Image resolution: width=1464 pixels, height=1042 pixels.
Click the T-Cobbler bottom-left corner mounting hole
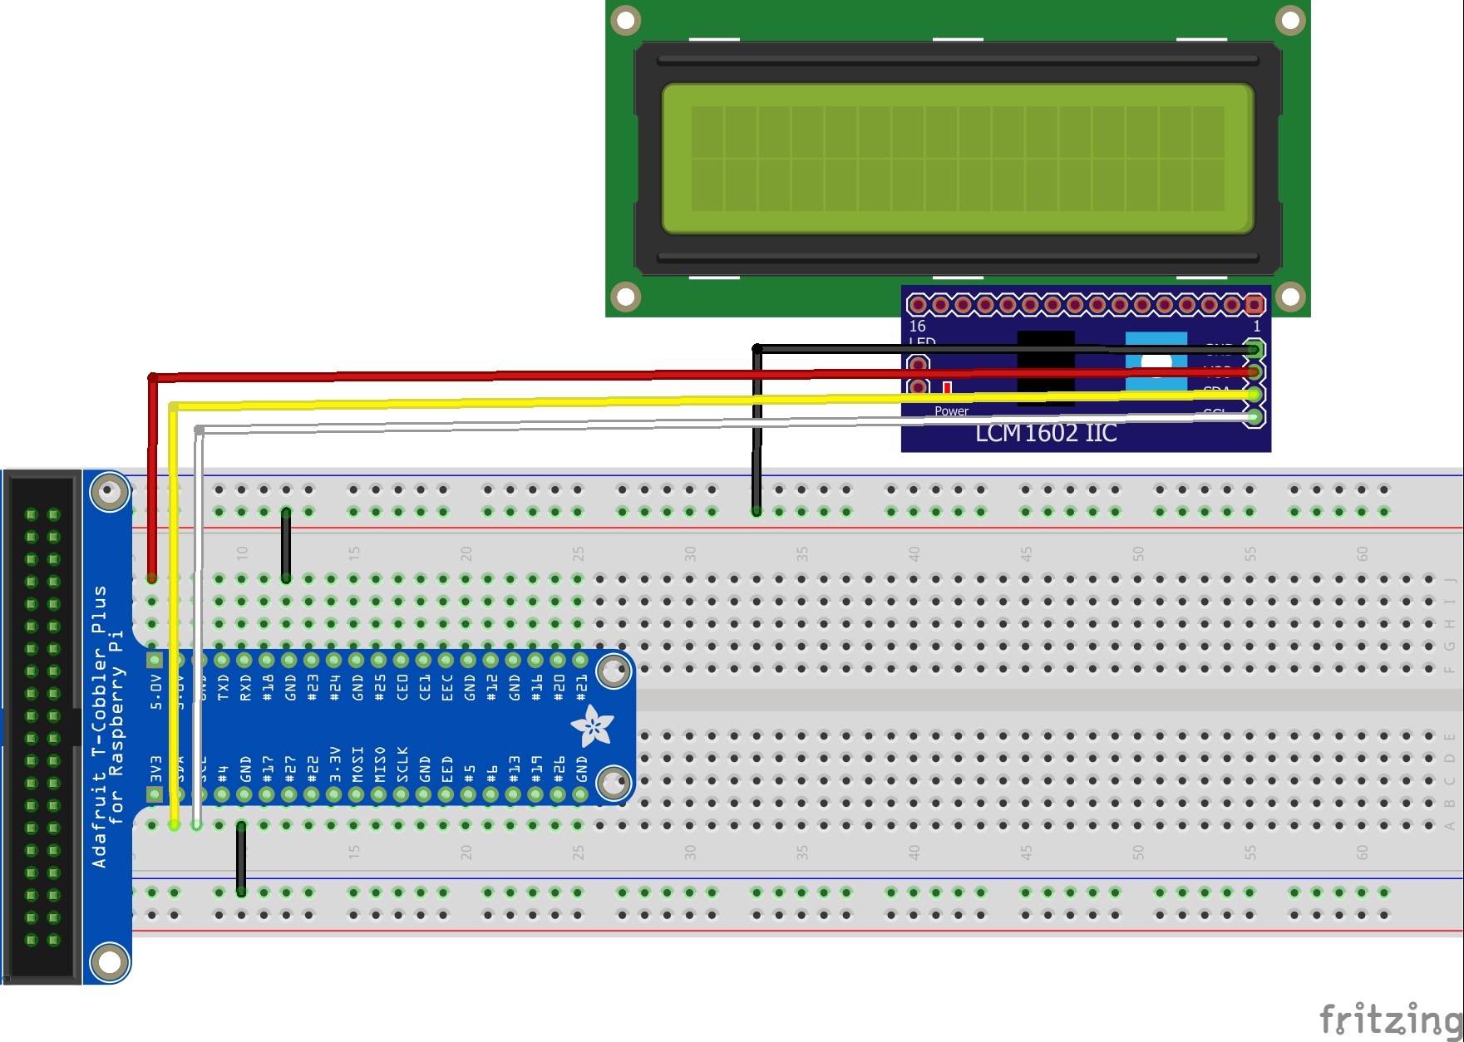(x=109, y=962)
